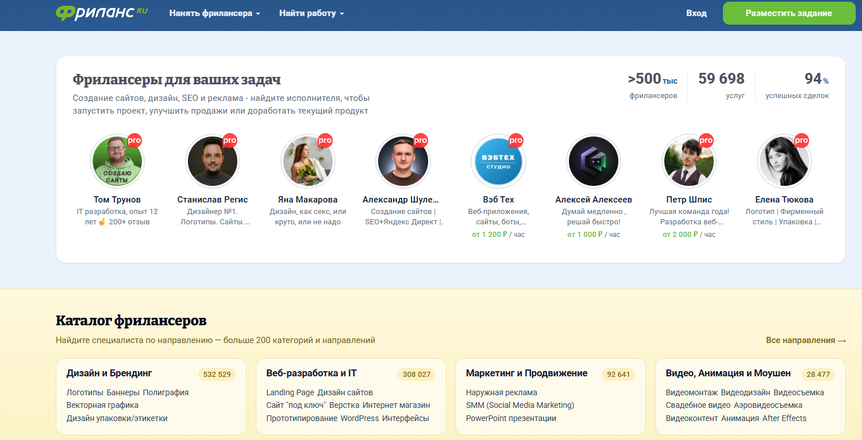Open Станислав Регис profile picture
Screen dimensions: 862x440
213,161
